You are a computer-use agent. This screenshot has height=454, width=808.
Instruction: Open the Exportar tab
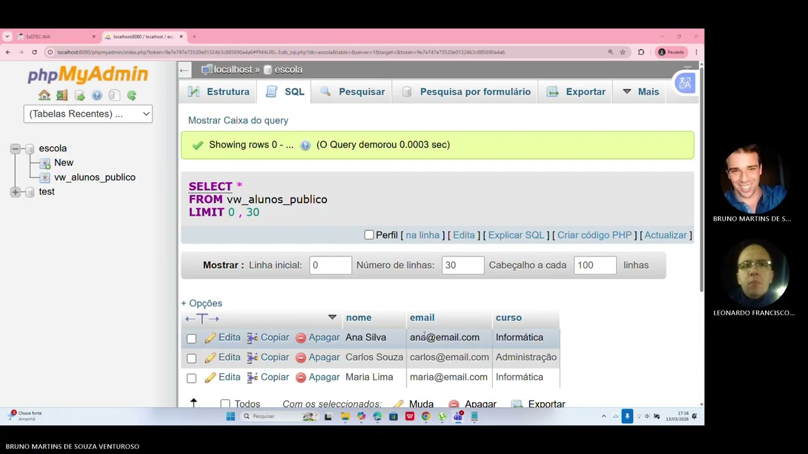tap(576, 92)
